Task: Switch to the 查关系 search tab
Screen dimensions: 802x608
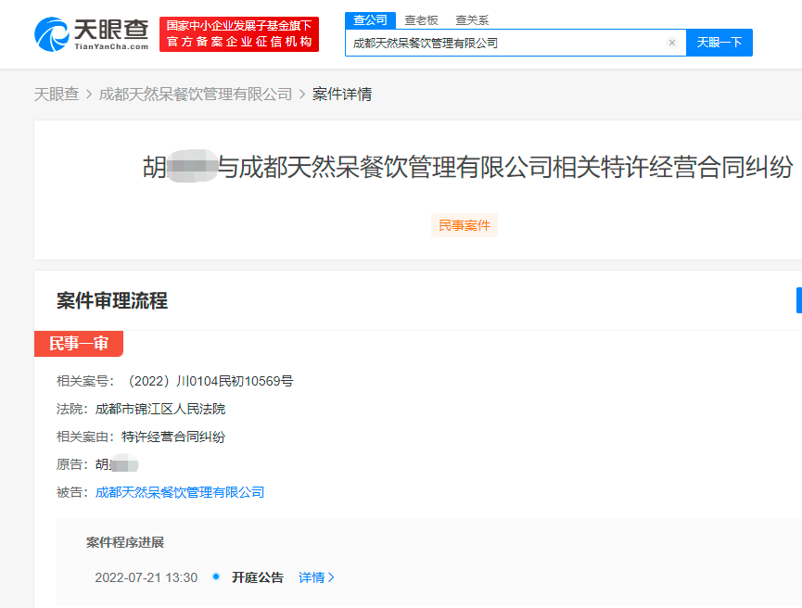Action: point(472,20)
